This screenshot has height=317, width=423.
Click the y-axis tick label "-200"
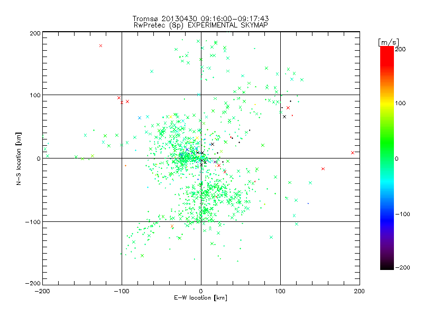click(x=33, y=283)
